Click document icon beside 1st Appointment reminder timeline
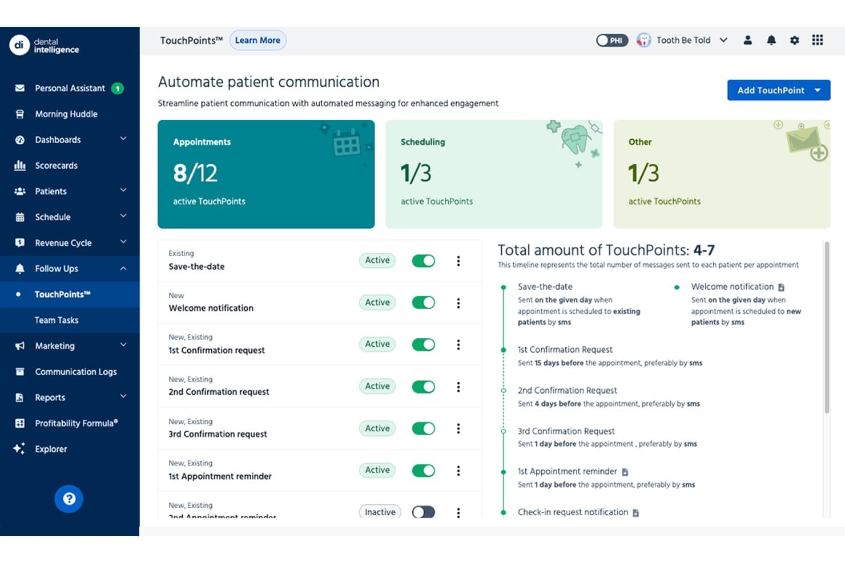Screen dimensions: 845x563 625,472
